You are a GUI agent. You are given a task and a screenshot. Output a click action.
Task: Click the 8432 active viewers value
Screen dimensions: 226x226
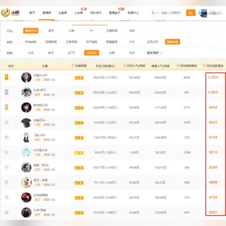click(213, 107)
